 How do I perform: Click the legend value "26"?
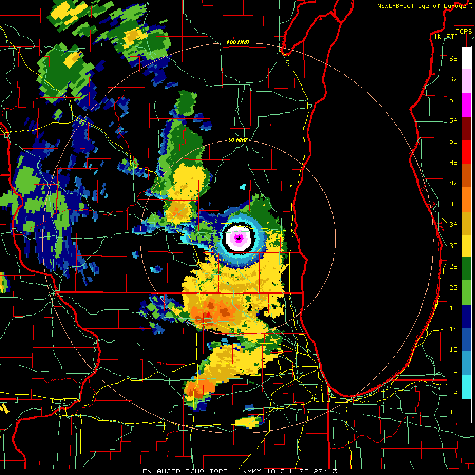click(x=453, y=267)
